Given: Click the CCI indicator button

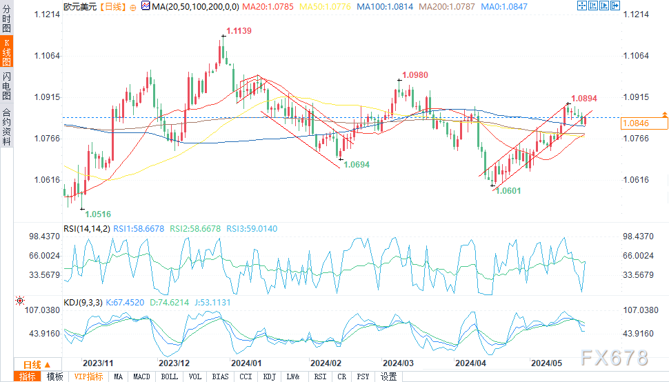Looking at the screenshot, I should coord(245,376).
